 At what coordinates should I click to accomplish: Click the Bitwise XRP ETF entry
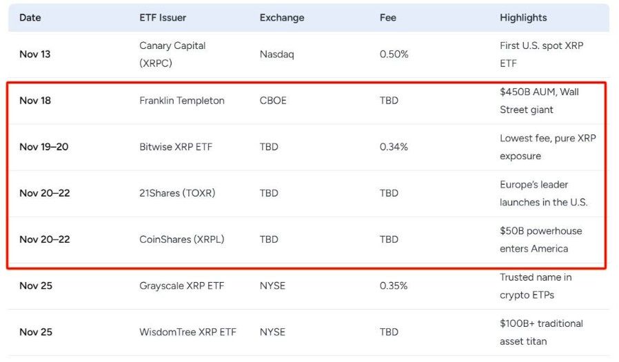pyautogui.click(x=176, y=147)
